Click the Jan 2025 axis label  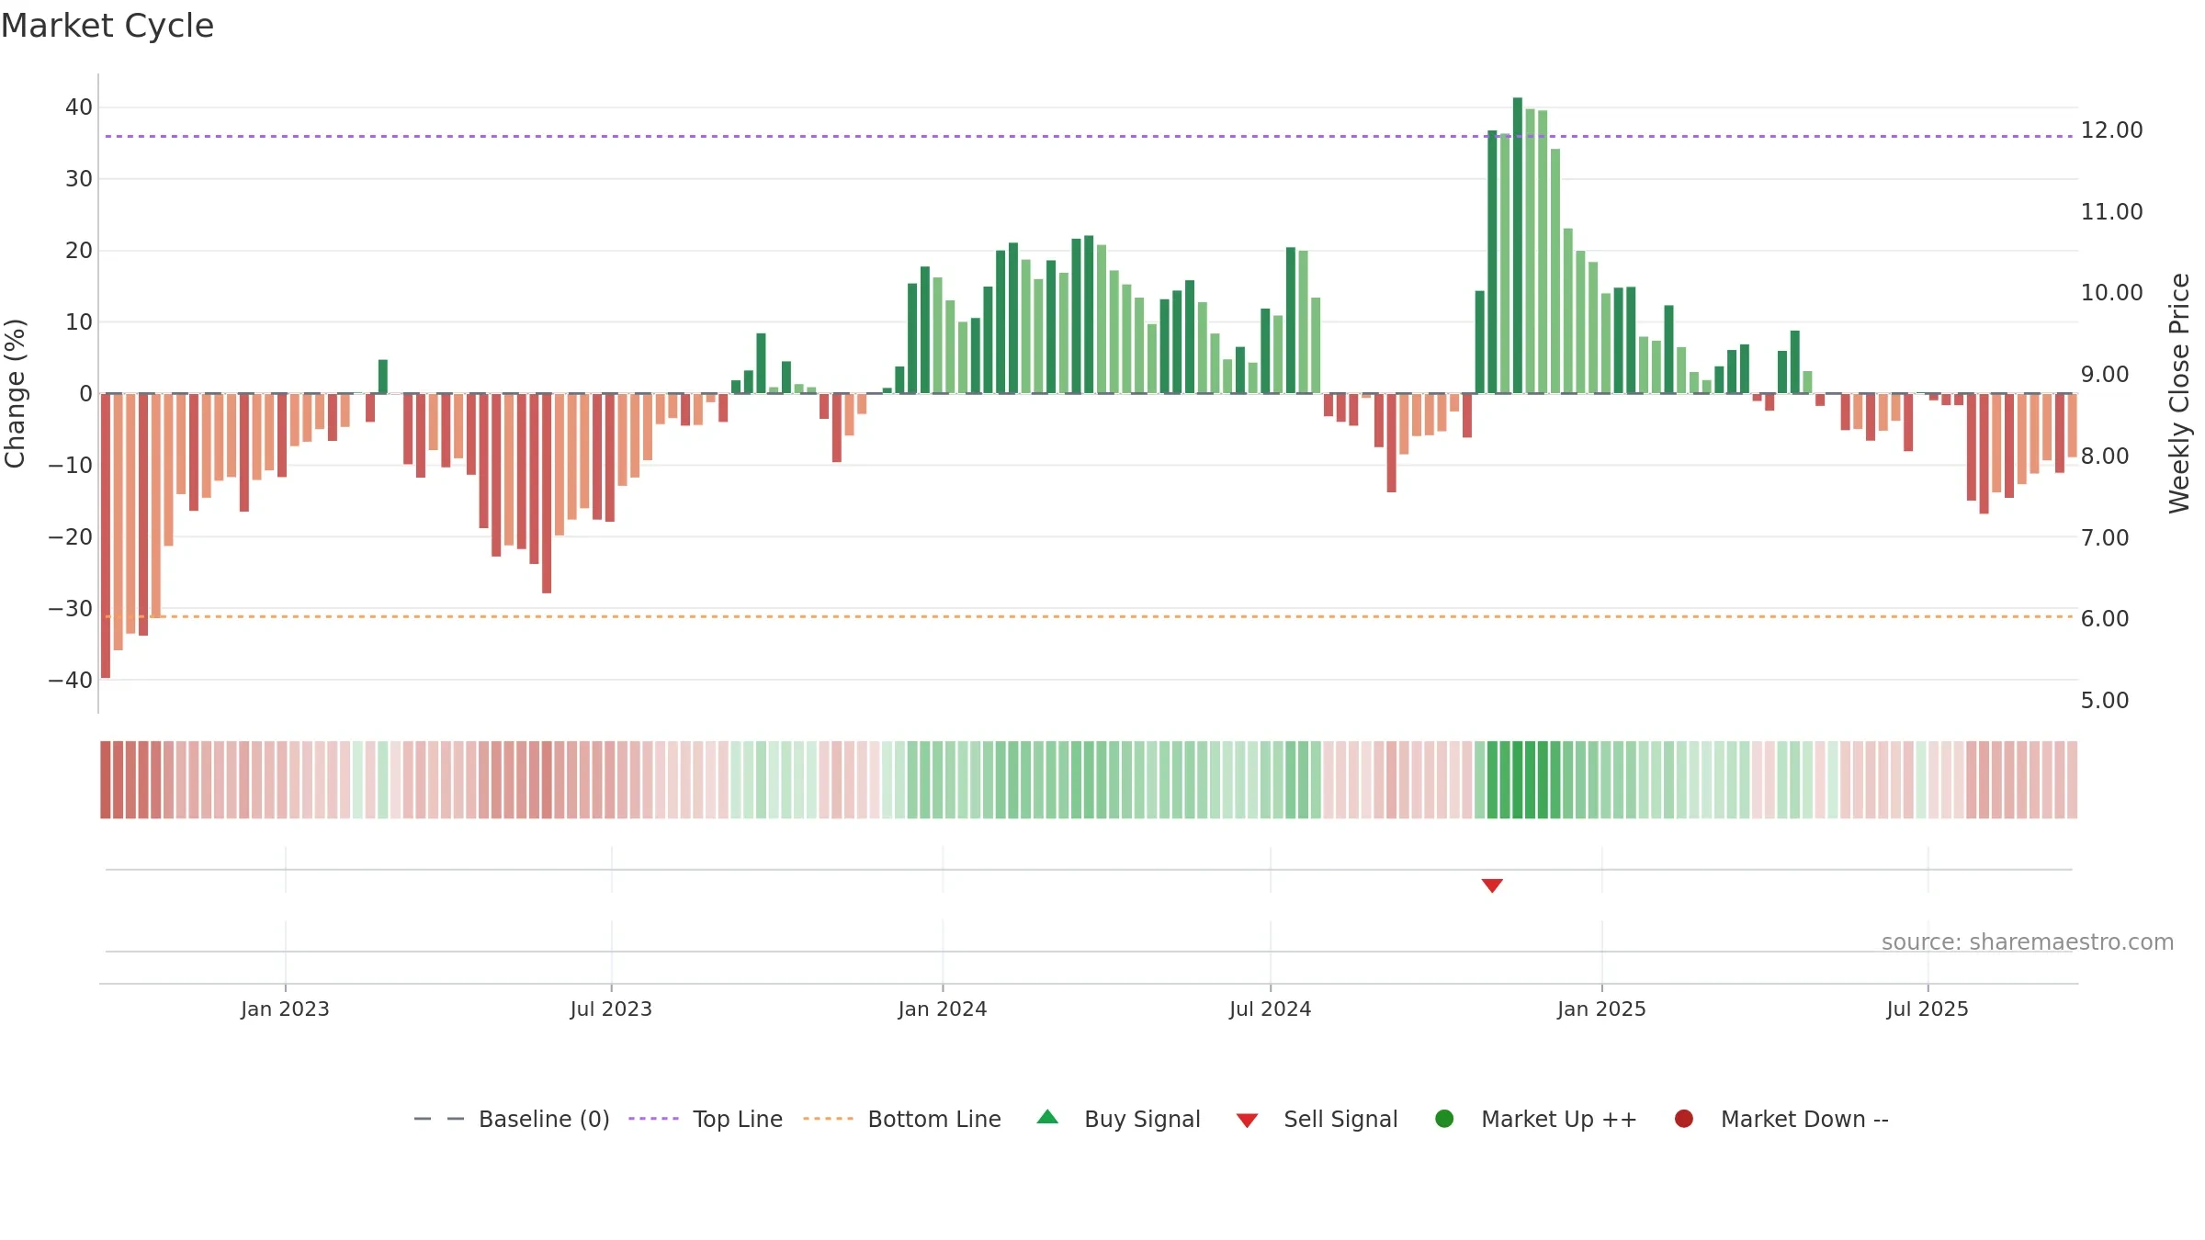1601,1009
